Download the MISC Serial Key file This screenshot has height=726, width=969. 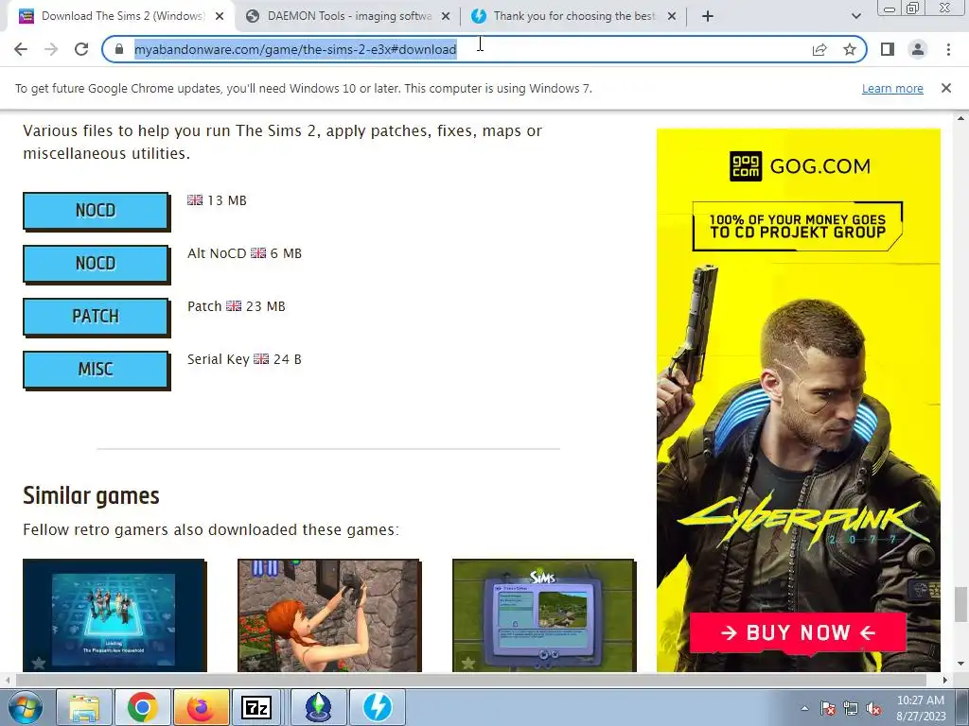pos(96,370)
